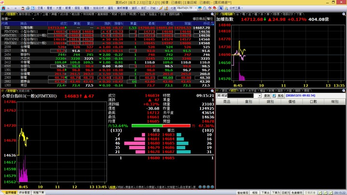Click the back arrow in the toolbar
This screenshot has height=195, width=347.
8,8
